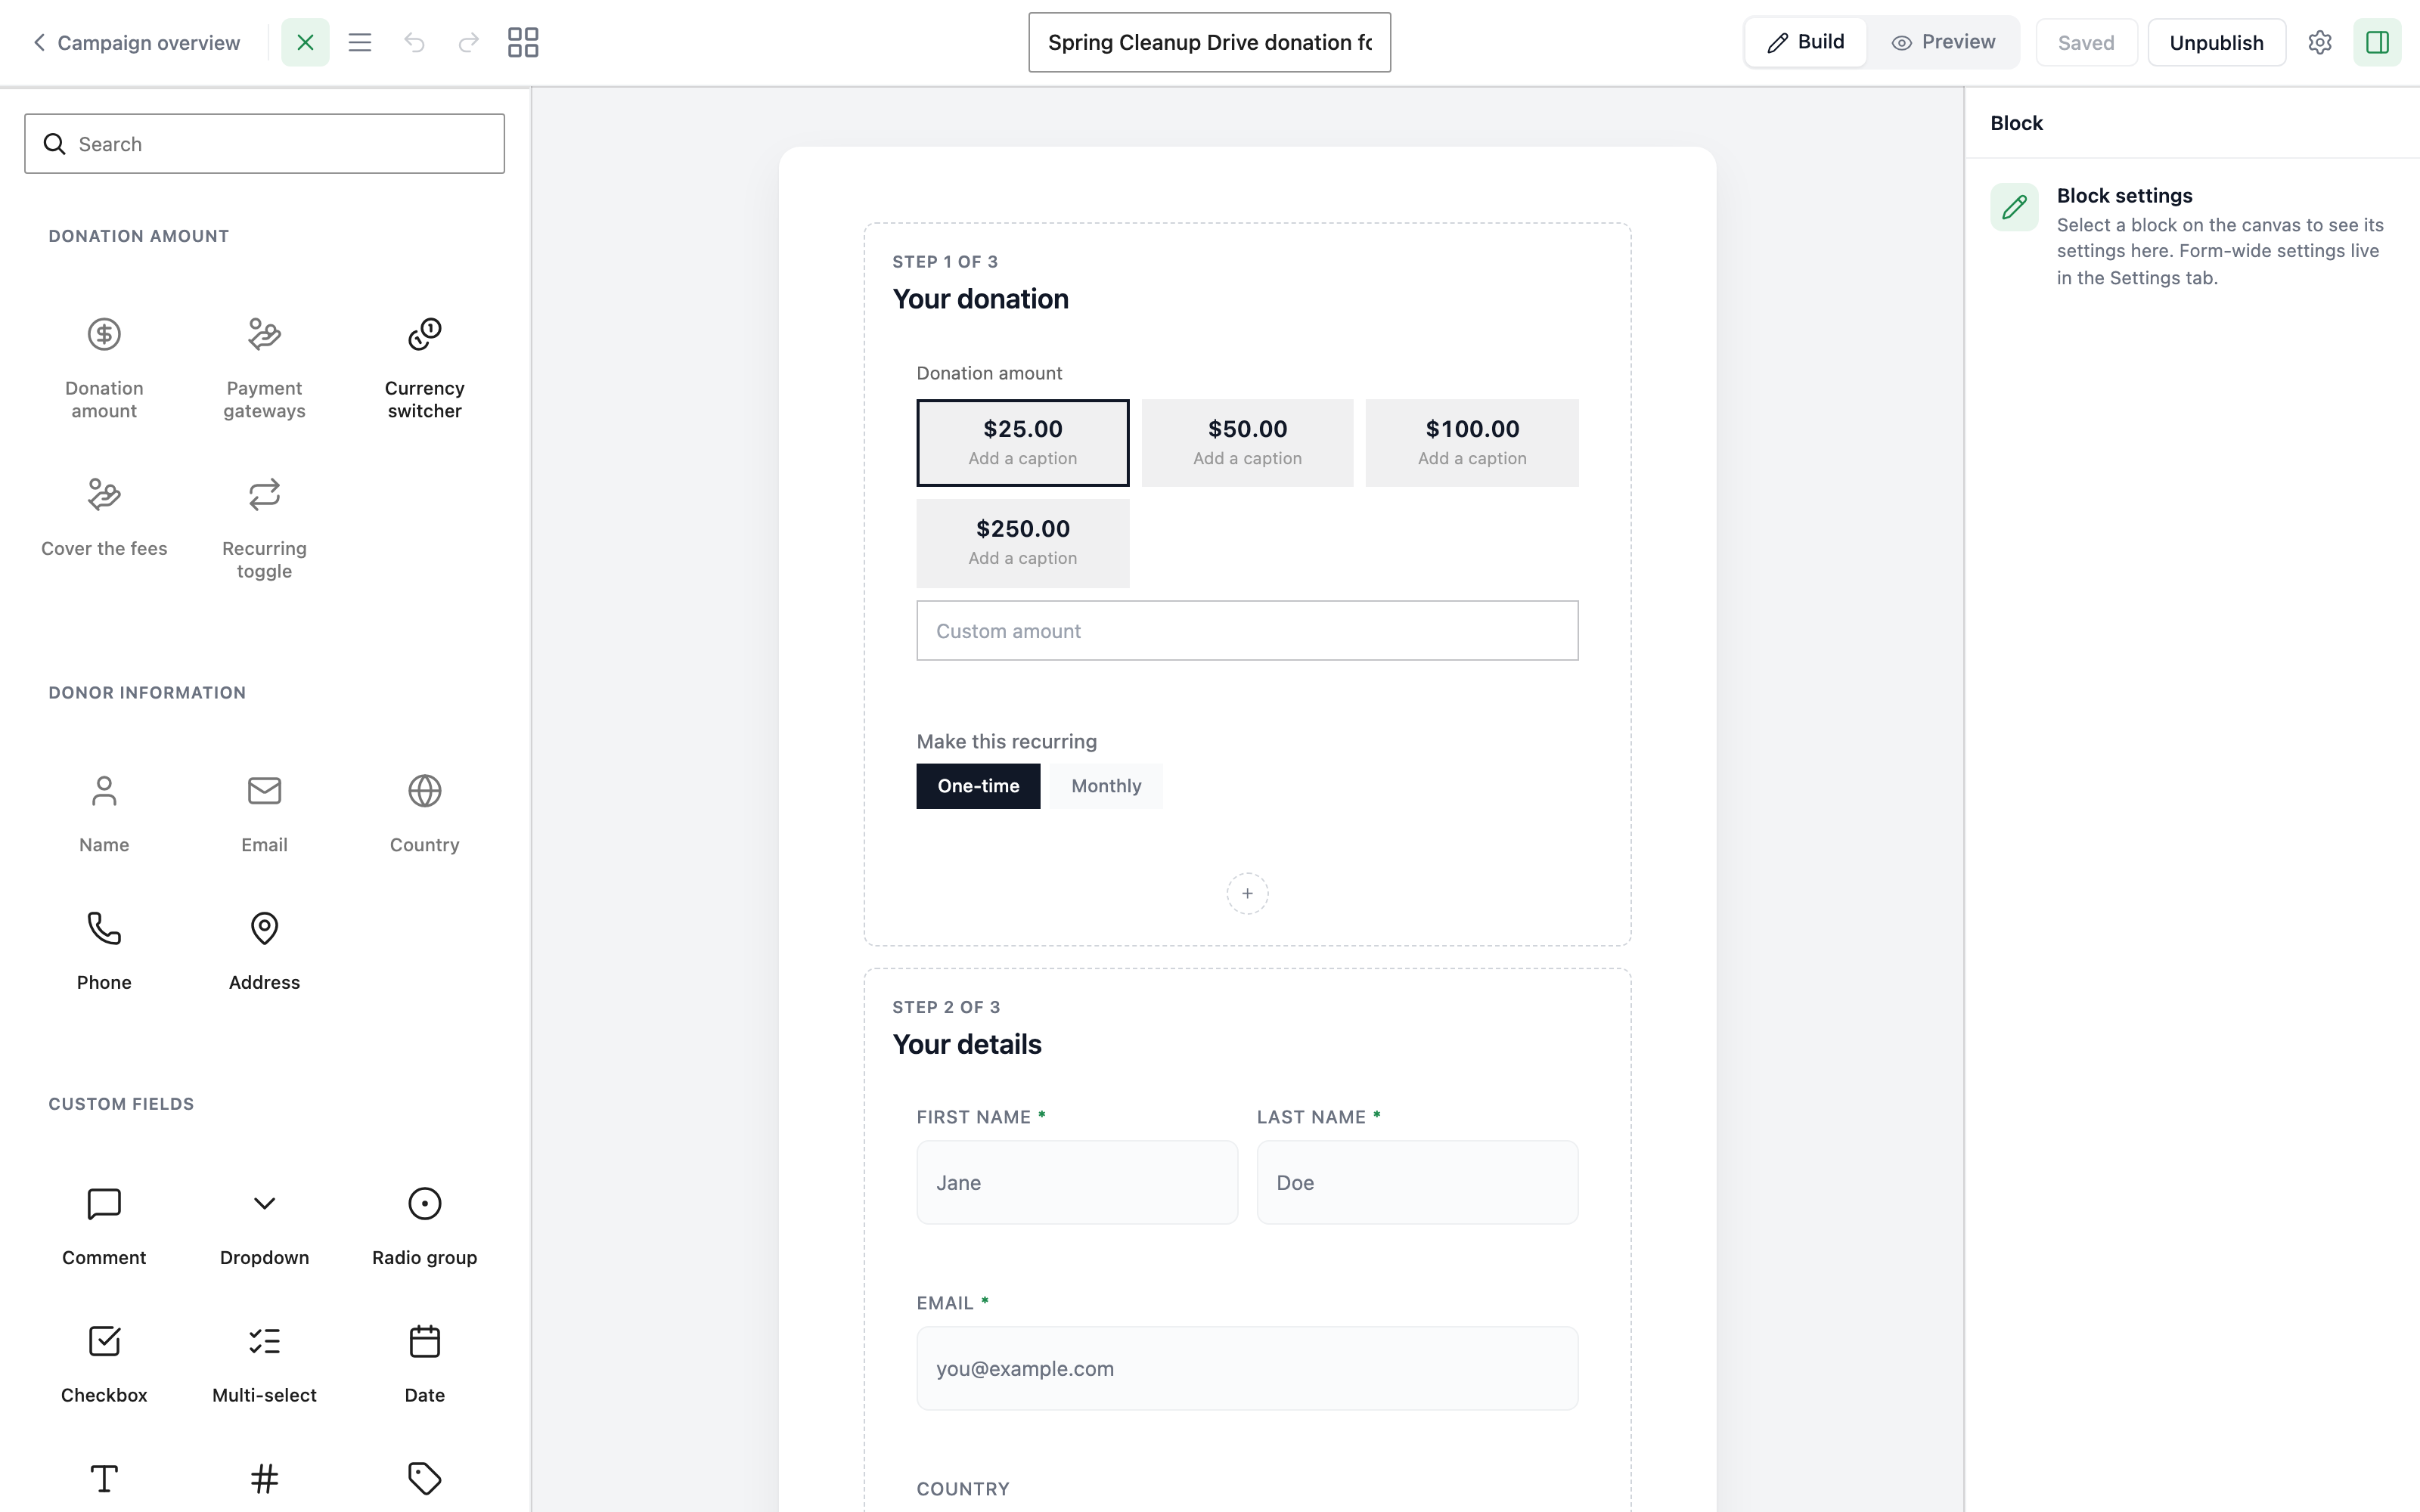The image size is (2420, 1512).
Task: Select the 'Your details' step heading
Action: tap(967, 1044)
